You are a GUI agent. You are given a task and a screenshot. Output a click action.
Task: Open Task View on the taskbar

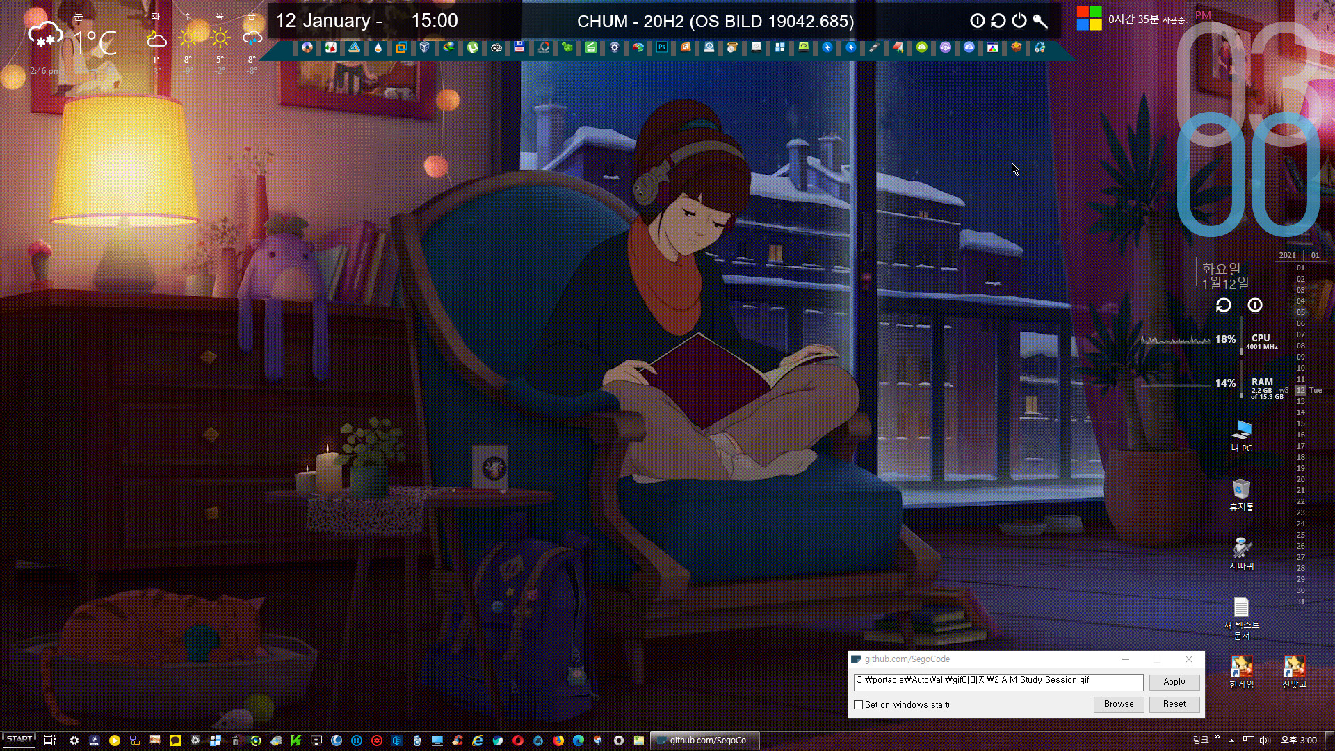49,741
